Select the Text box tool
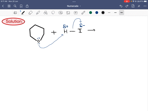The image size is (148, 111). pyautogui.click(x=76, y=13)
